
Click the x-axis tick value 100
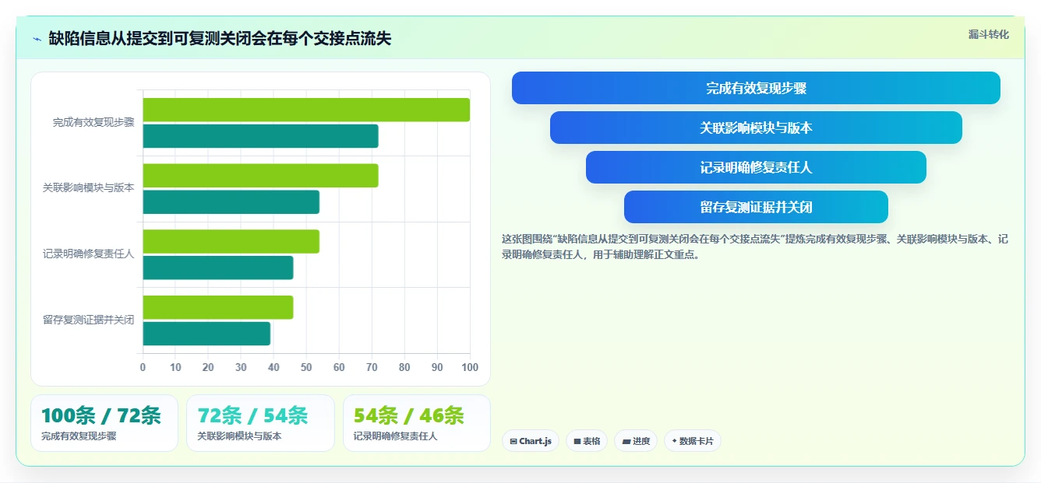469,367
